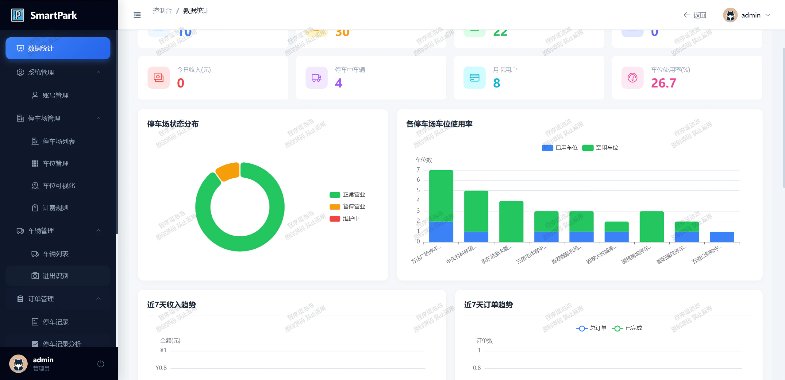This screenshot has height=380, width=785.
Task: Click the power logout icon in sidebar footer
Action: click(x=101, y=364)
